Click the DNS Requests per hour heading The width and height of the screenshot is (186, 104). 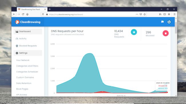click(x=67, y=31)
